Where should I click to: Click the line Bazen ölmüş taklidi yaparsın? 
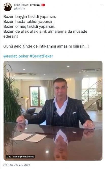(x=29, y=27)
